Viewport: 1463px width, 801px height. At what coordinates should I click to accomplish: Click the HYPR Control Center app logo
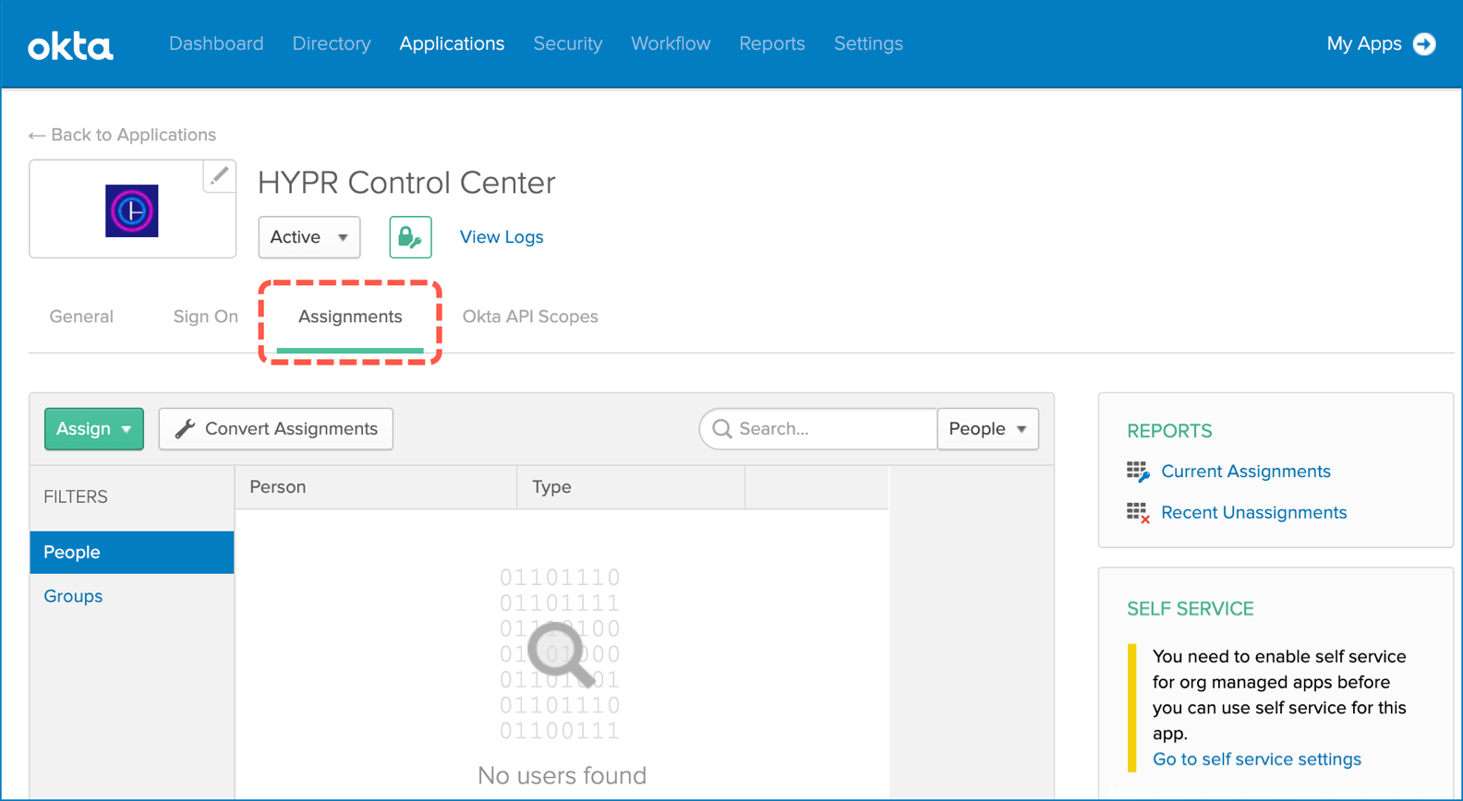coord(132,210)
